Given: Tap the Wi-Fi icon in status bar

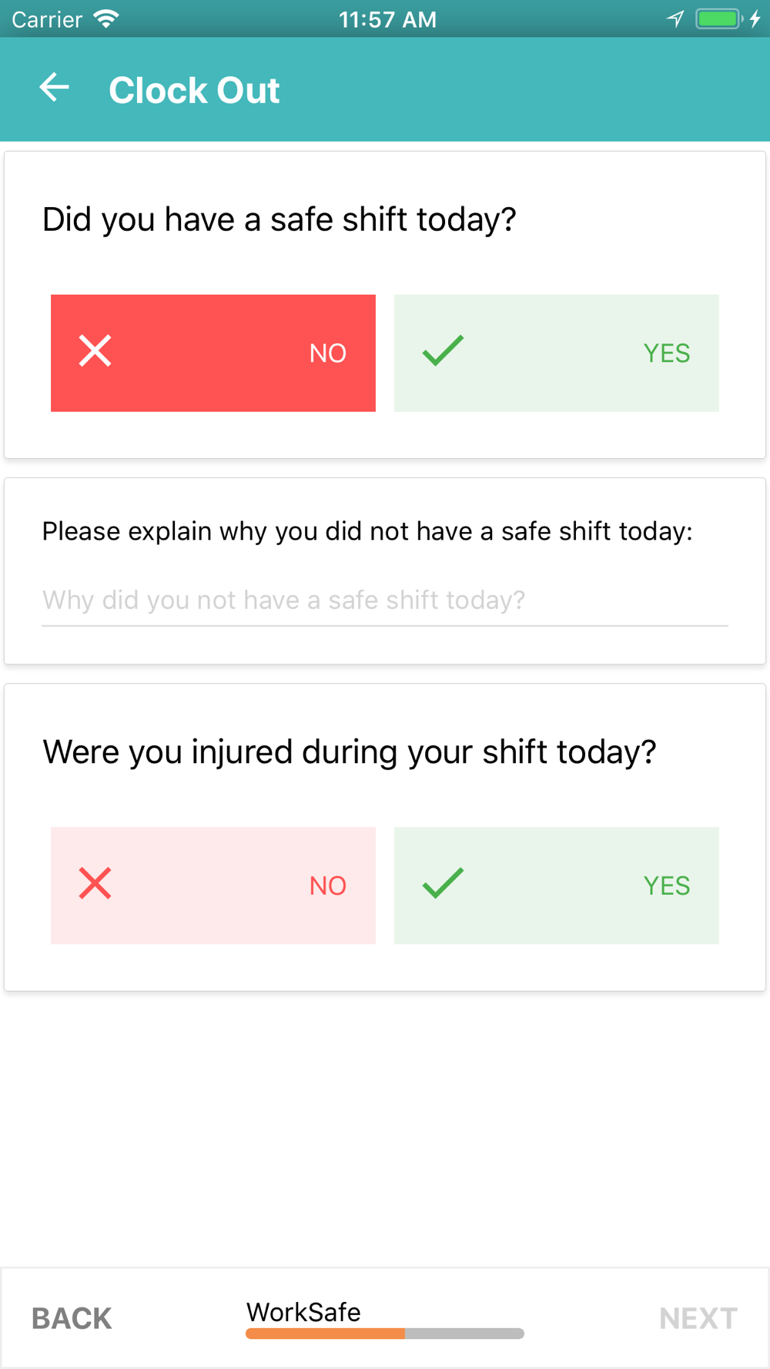Looking at the screenshot, I should pyautogui.click(x=106, y=19).
